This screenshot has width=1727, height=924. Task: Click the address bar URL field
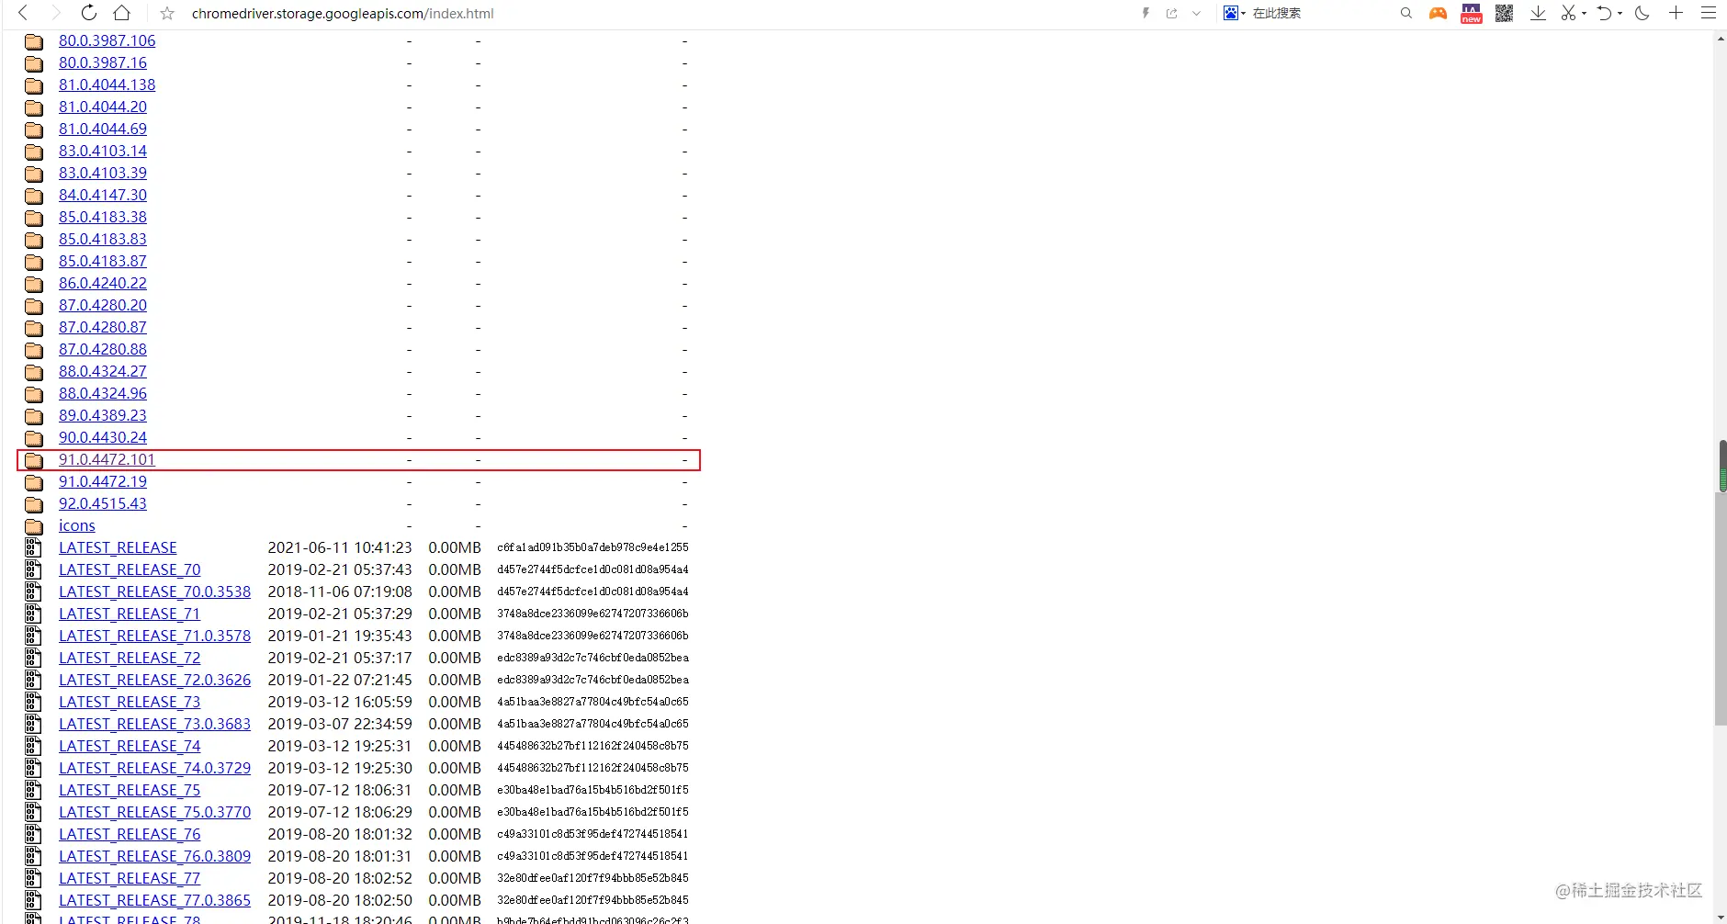point(643,14)
